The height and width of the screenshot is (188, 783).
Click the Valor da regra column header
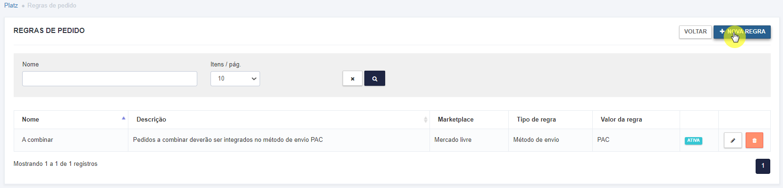[x=621, y=120]
